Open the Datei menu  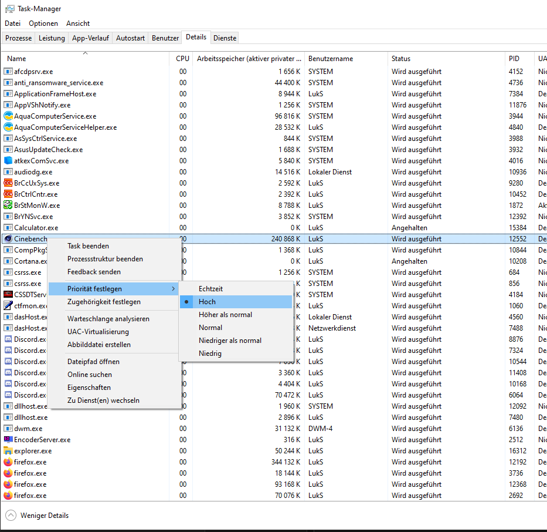(12, 23)
